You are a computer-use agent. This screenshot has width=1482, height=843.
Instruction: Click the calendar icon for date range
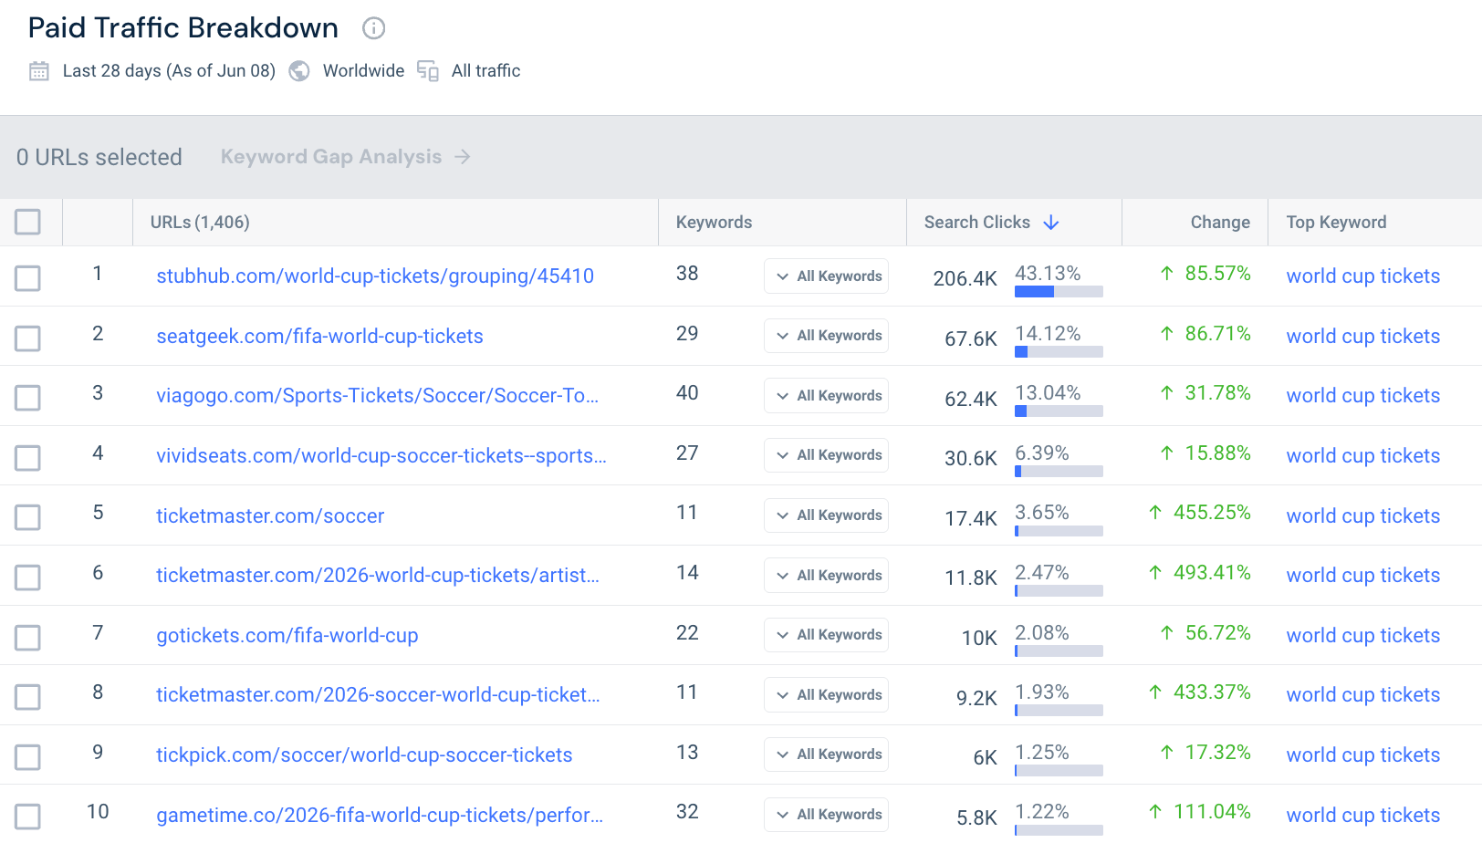39,71
